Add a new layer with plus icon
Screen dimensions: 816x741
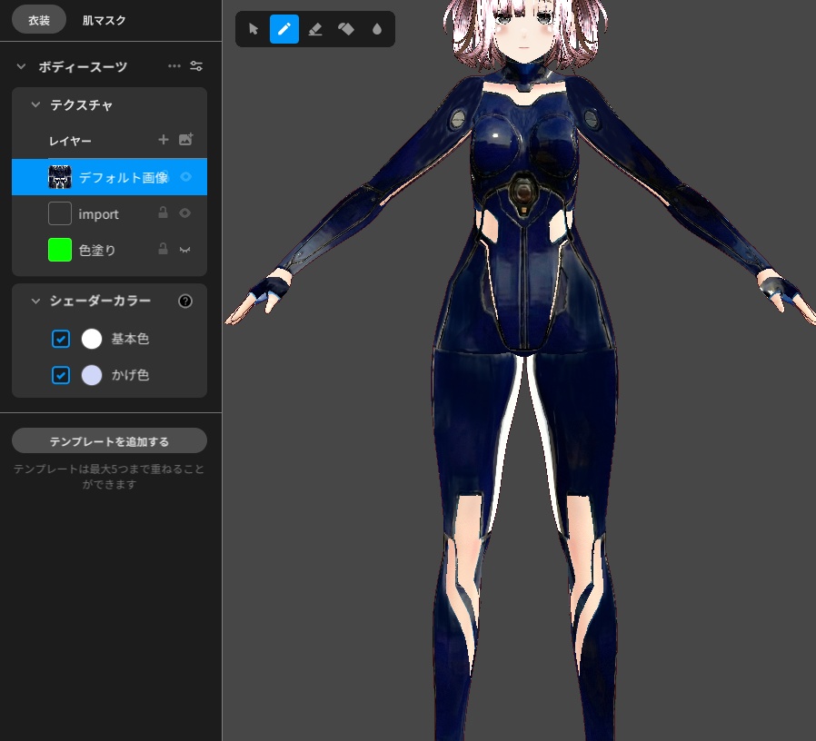pyautogui.click(x=164, y=139)
